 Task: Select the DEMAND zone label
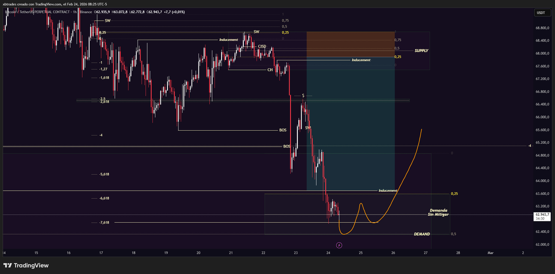click(422, 234)
